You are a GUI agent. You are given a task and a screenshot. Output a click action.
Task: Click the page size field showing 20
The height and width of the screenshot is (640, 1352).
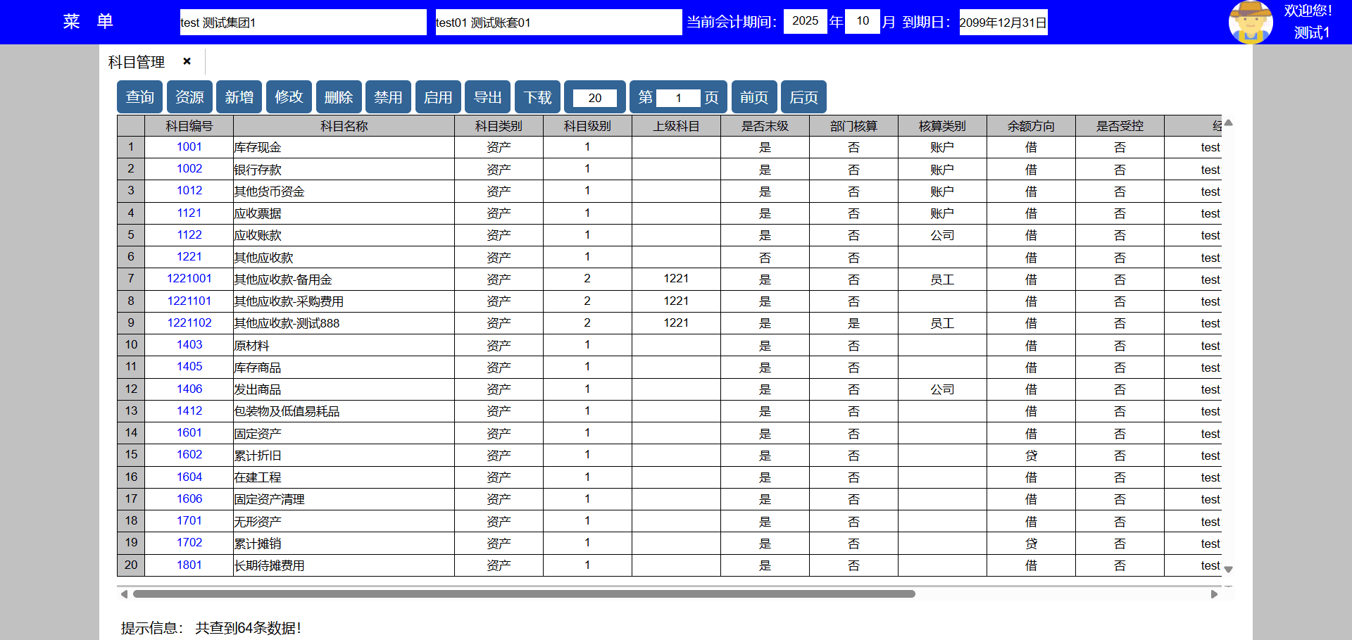(x=595, y=98)
